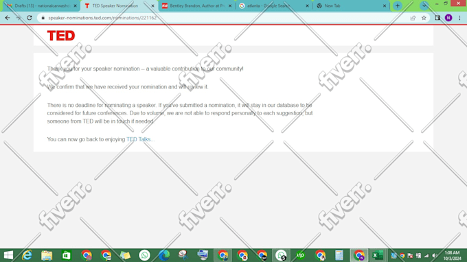This screenshot has width=467, height=262.
Task: Open the tab search dropdown
Action: pos(424,5)
